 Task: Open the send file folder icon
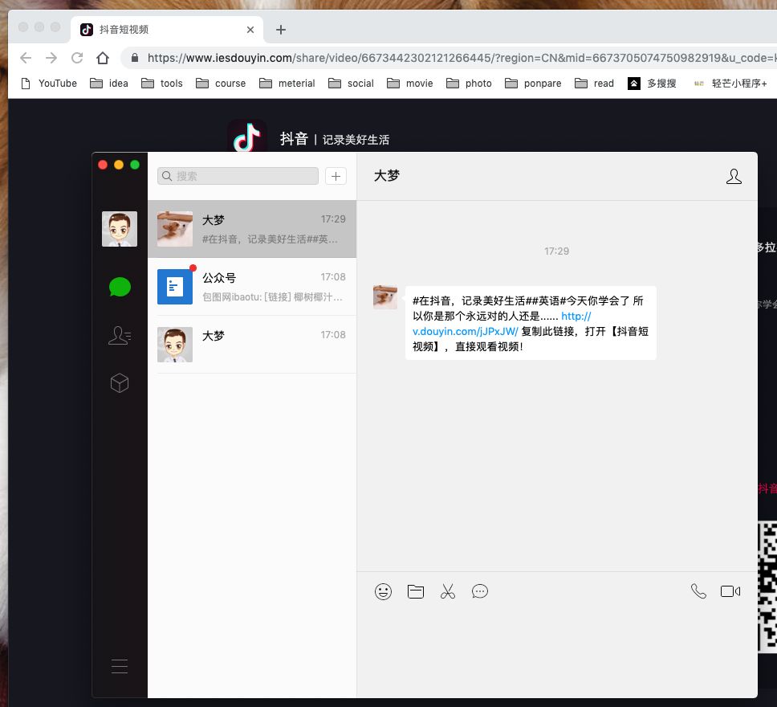pos(415,591)
